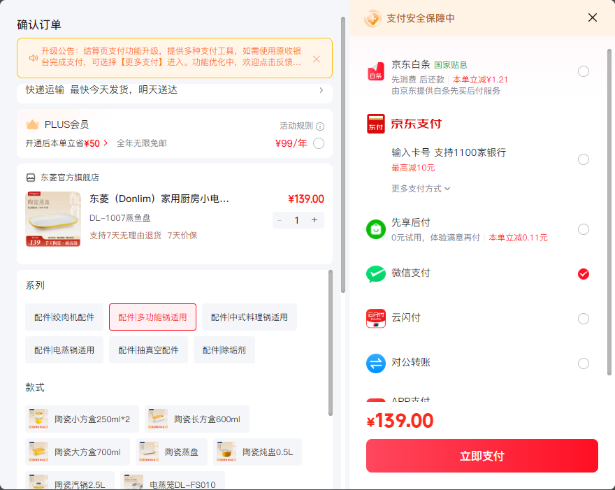
Task: Choose series 配件|电蒸锅适用
Action: [64, 350]
